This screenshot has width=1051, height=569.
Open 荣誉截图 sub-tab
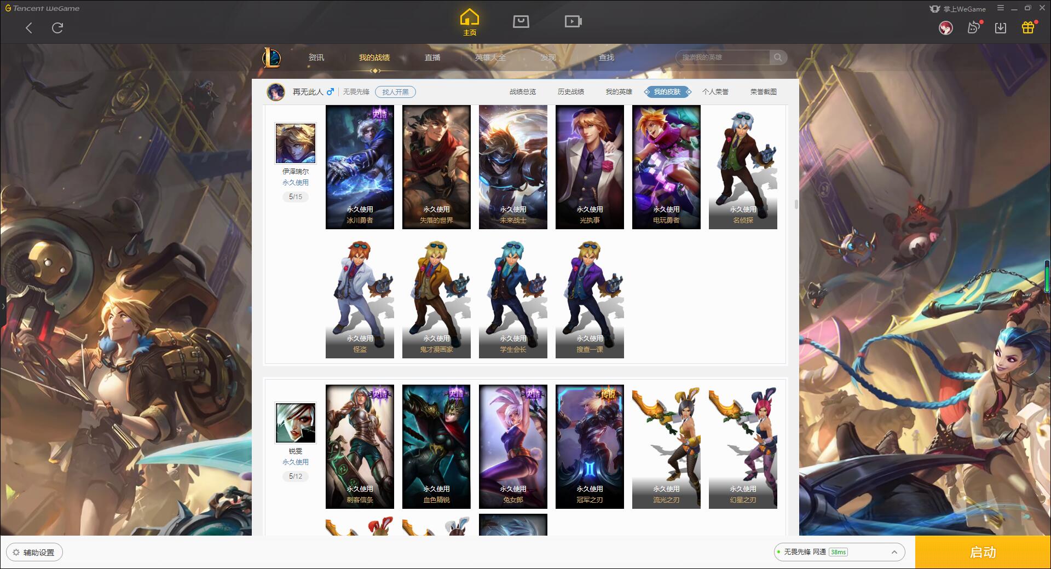click(764, 92)
